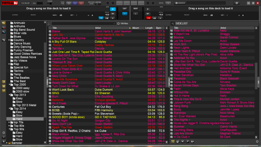Click the right deck red CUE button
This screenshot has width=261, height=147.
click(x=148, y=18)
